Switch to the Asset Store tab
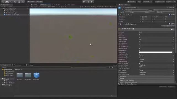 [70, 5]
